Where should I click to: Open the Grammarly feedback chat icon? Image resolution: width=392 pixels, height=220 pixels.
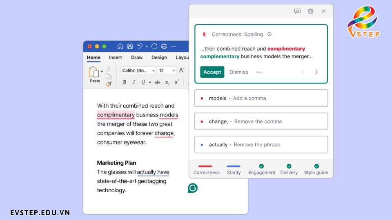pyautogui.click(x=297, y=11)
